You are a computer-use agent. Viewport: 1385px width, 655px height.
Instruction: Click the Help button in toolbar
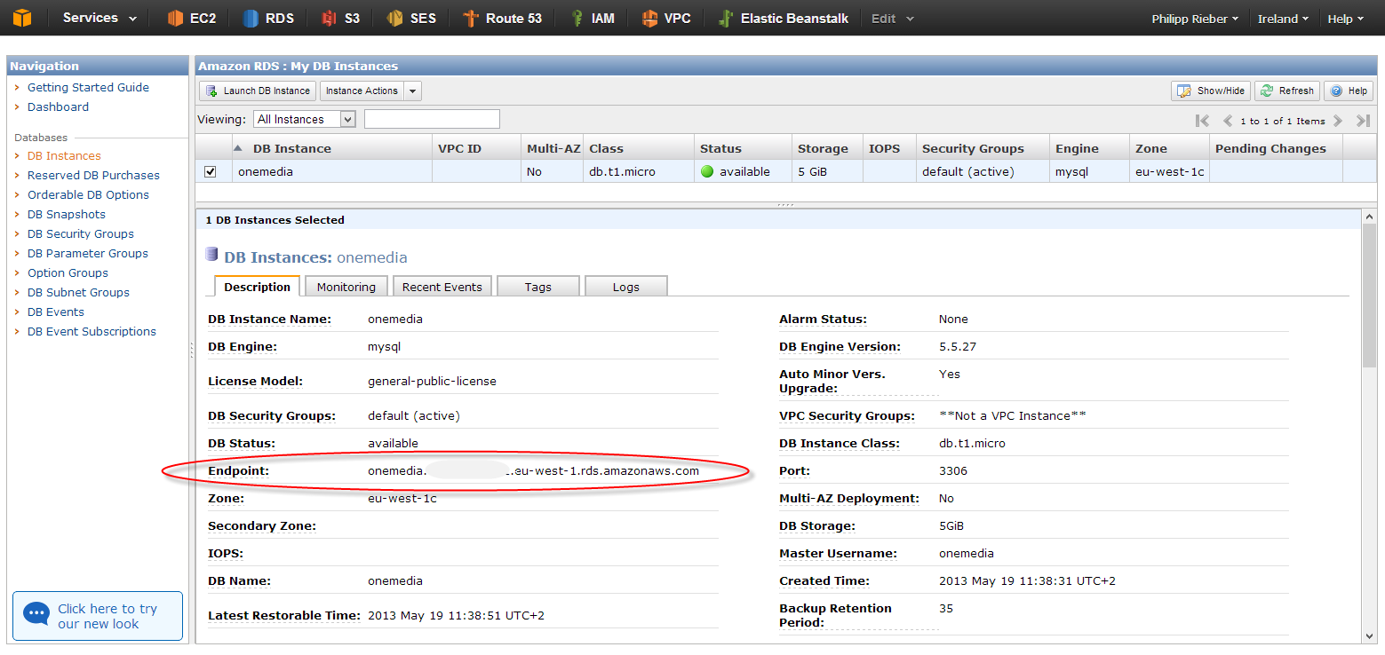click(1349, 91)
